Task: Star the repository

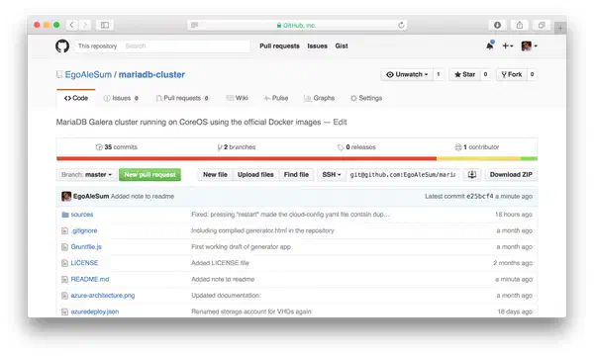Action: 465,74
